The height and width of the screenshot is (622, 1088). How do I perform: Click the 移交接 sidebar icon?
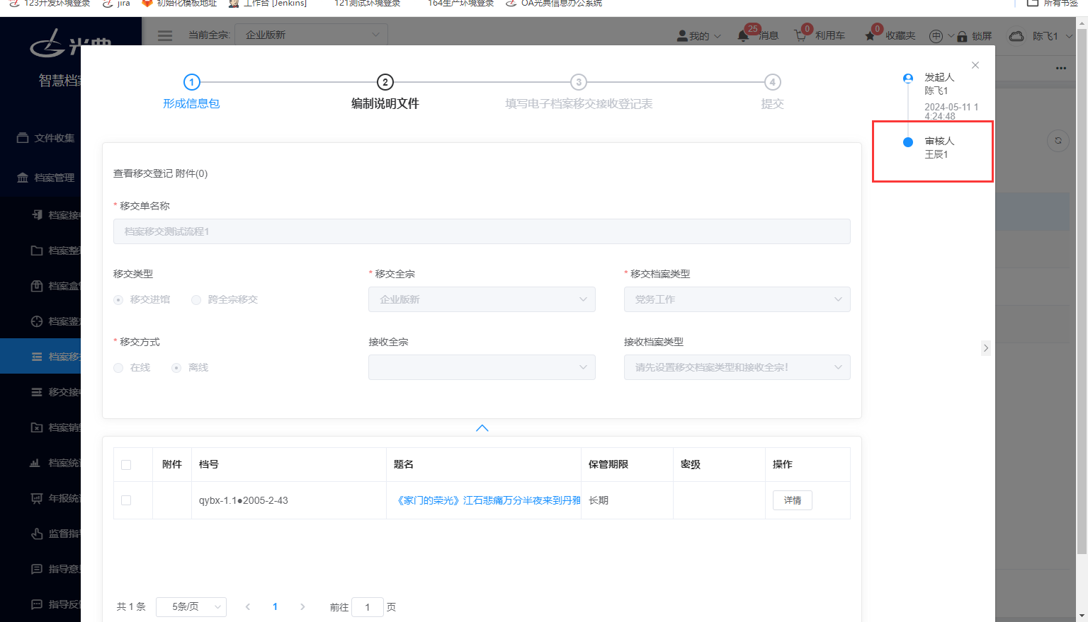point(37,392)
